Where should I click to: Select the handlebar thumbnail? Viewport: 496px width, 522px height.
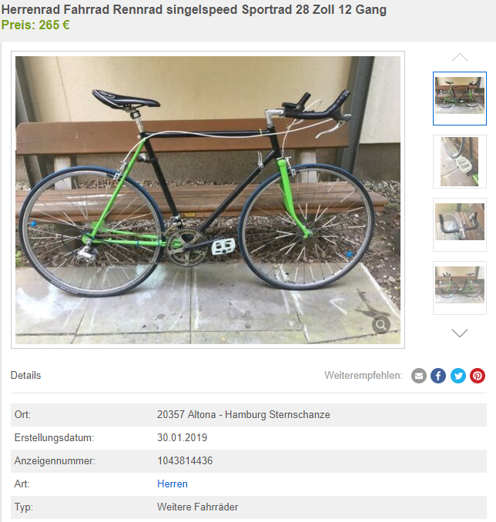pos(460,225)
